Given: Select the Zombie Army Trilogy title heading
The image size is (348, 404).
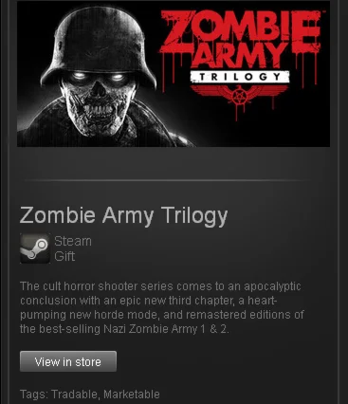Looking at the screenshot, I should pyautogui.click(x=123, y=215).
